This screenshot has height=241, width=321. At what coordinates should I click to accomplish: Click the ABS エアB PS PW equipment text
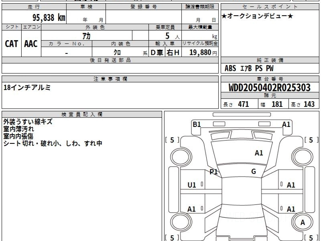tap(249, 69)
